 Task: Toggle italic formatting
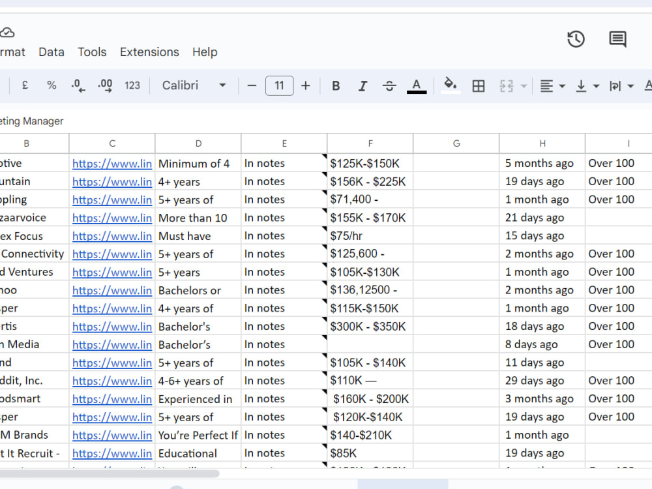pos(363,85)
